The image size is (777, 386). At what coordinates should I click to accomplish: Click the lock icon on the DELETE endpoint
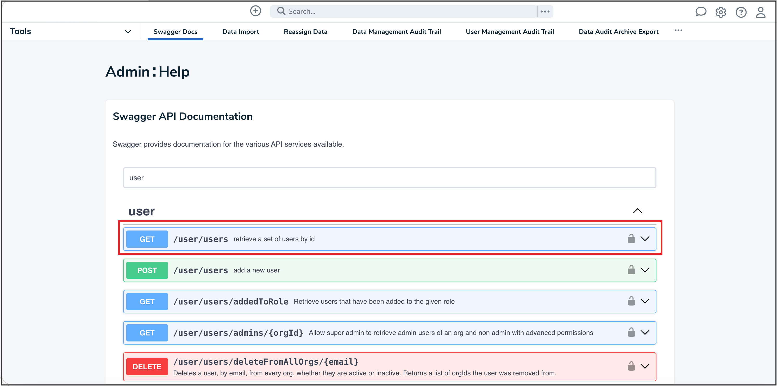tap(631, 366)
